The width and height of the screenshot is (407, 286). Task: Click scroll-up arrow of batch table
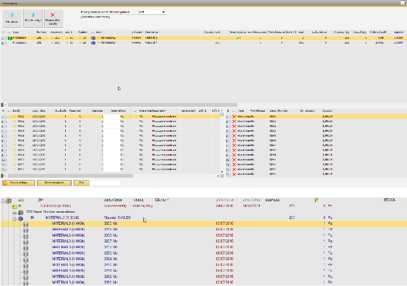222,111
